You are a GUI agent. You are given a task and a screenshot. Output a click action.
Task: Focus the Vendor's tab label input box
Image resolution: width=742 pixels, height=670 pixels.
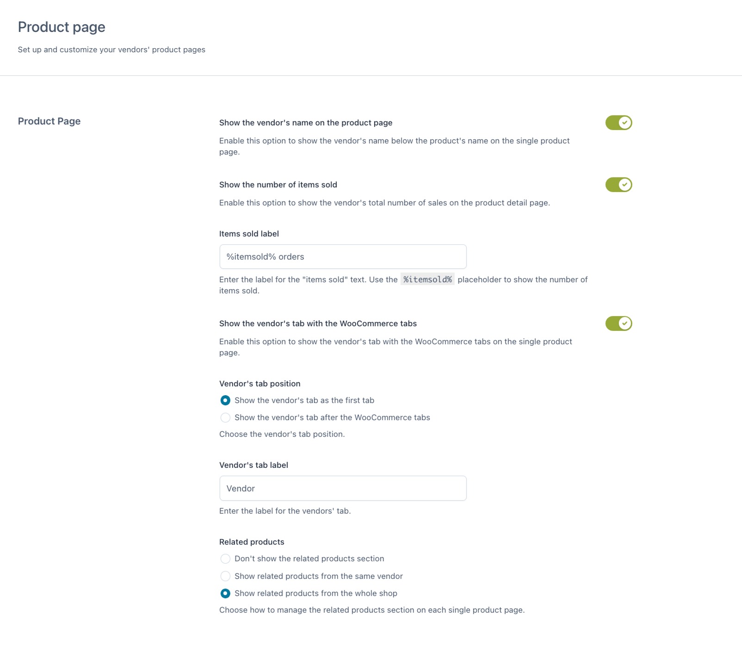(343, 488)
